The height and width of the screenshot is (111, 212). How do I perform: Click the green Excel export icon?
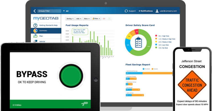point(109,18)
